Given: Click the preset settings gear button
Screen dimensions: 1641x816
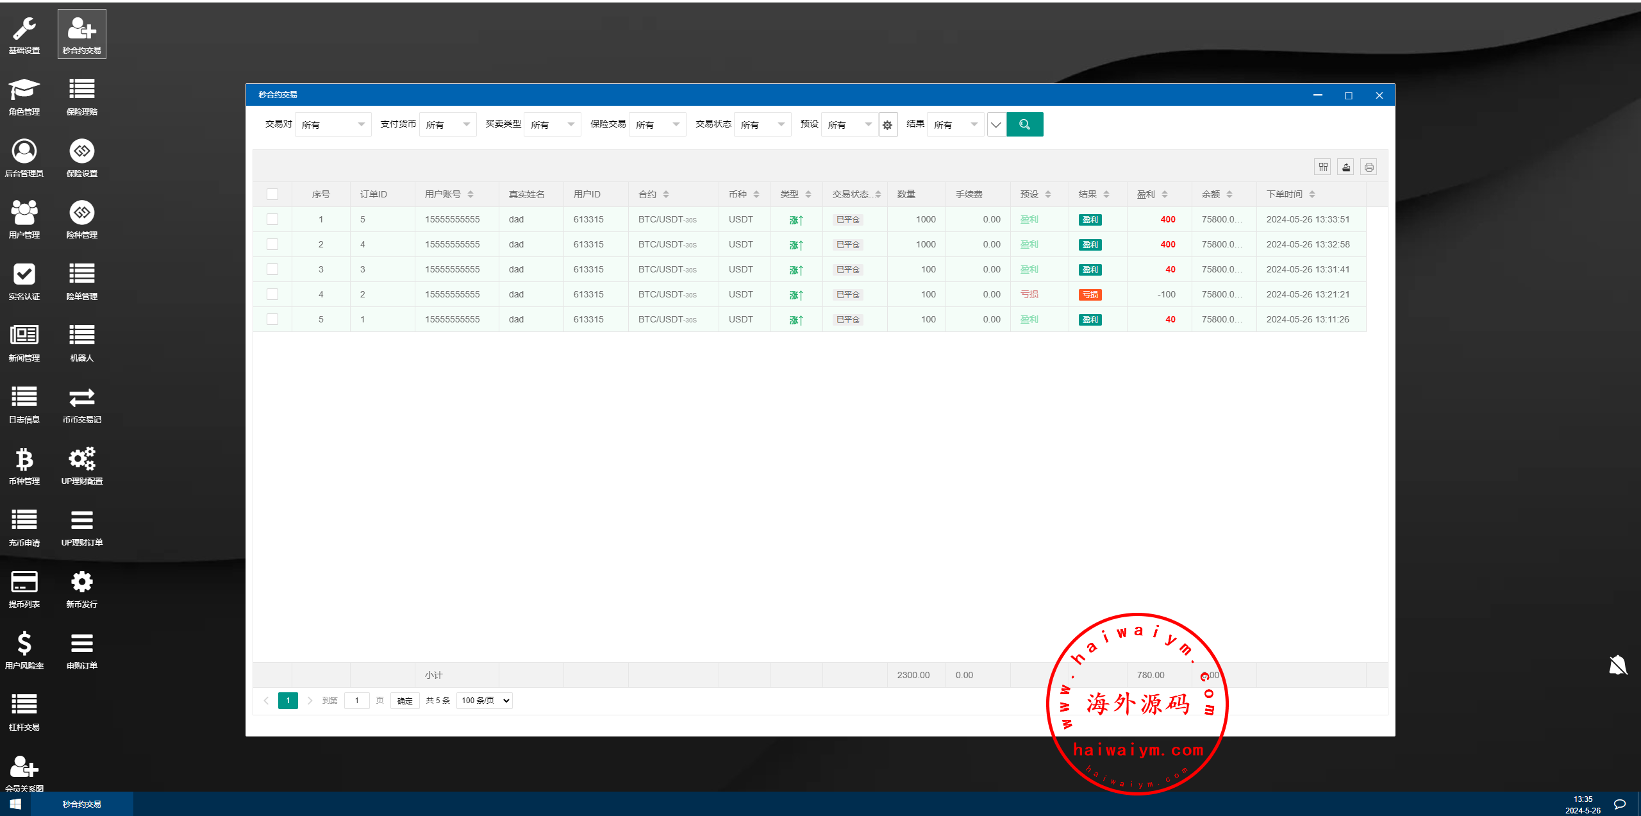Looking at the screenshot, I should tap(887, 125).
